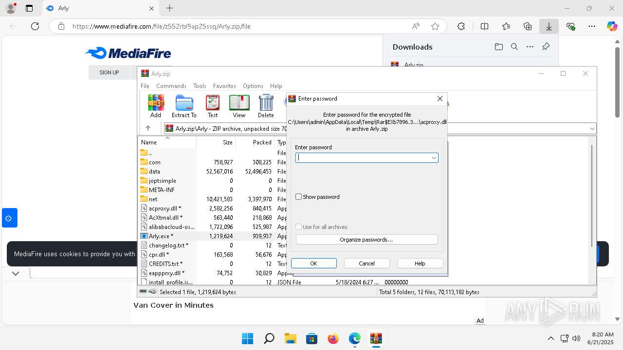Image resolution: width=623 pixels, height=350 pixels.
Task: Click WinRAR file list vertical scrollbar
Action: click(x=592, y=195)
